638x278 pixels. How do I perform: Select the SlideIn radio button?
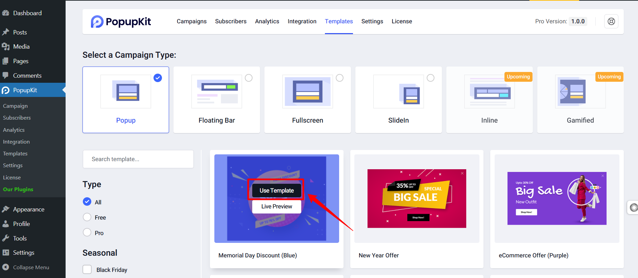coord(431,78)
